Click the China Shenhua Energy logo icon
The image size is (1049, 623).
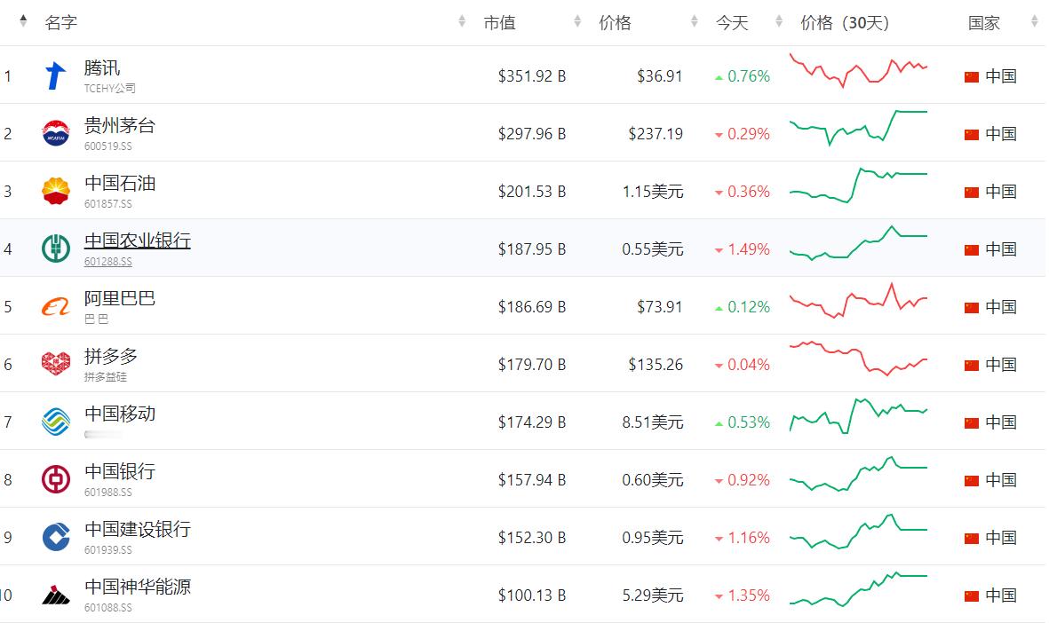pyautogui.click(x=56, y=595)
